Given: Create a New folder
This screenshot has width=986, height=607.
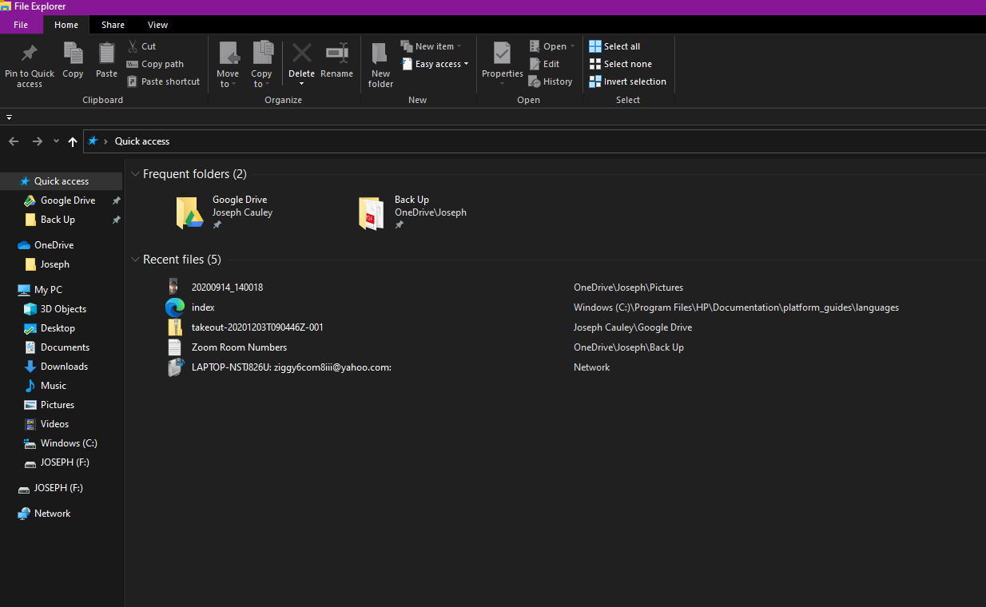Looking at the screenshot, I should pyautogui.click(x=380, y=65).
